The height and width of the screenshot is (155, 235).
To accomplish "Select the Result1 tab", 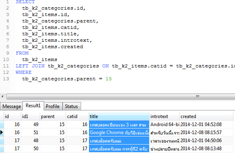I will (x=33, y=106).
